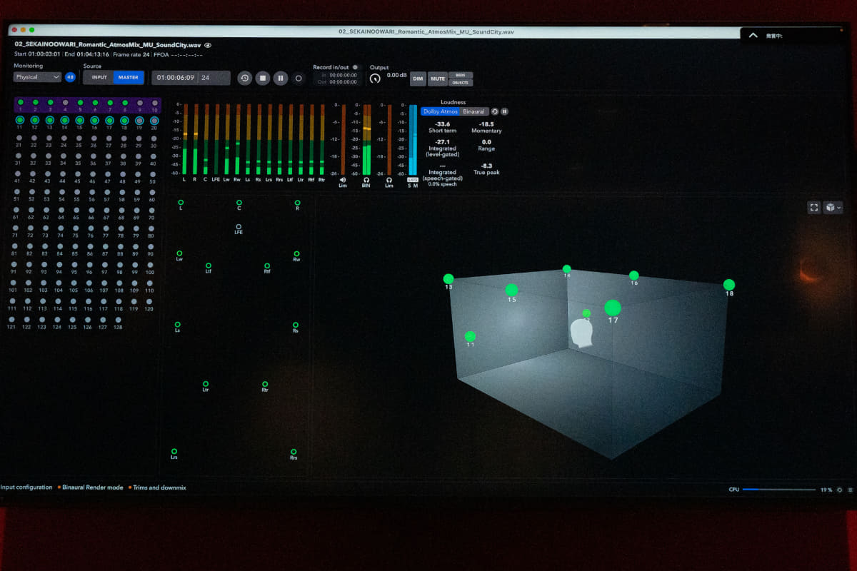857x571 pixels.
Task: Select object 13 in the 3D room
Action: pyautogui.click(x=448, y=279)
